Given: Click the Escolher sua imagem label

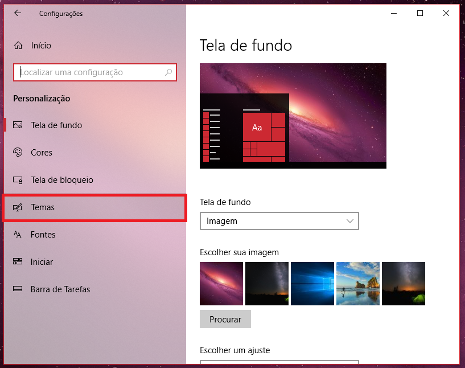Looking at the screenshot, I should coord(239,252).
